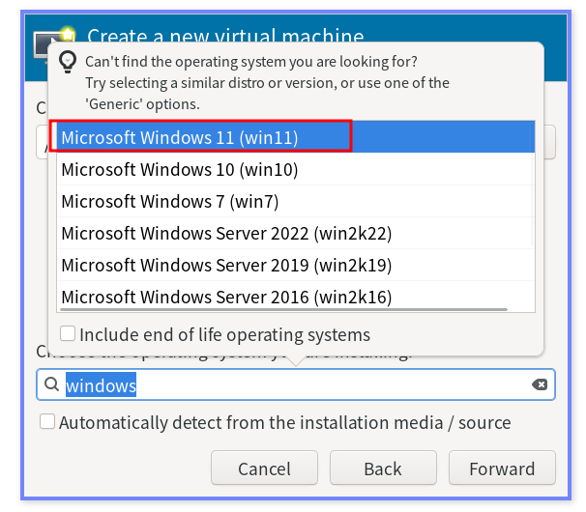Viewport: 586px width, 512px height.
Task: Select Microsoft Windows Server 2016 (win2k16)
Action: point(226,296)
